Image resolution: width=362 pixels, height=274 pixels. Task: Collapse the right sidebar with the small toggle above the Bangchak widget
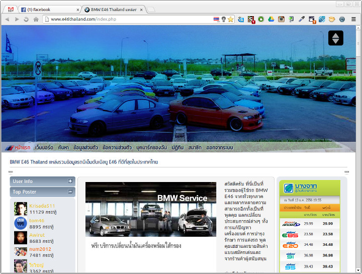(x=346, y=172)
